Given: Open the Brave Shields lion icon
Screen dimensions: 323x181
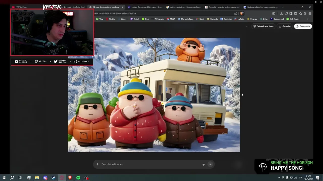Looking at the screenshot, I should 241,14.
